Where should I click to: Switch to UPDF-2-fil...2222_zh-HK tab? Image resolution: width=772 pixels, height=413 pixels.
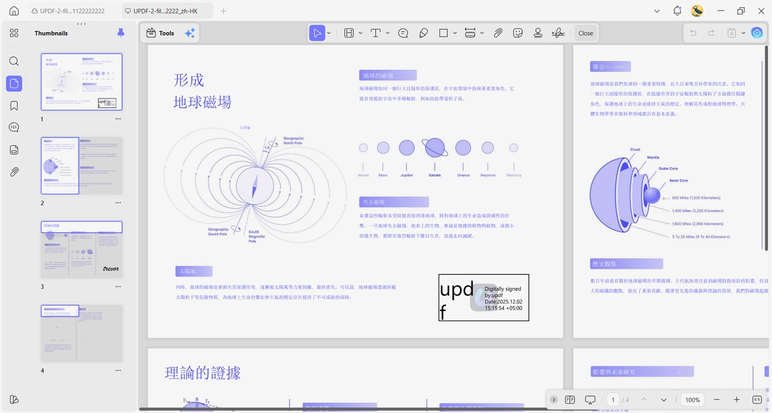click(166, 11)
